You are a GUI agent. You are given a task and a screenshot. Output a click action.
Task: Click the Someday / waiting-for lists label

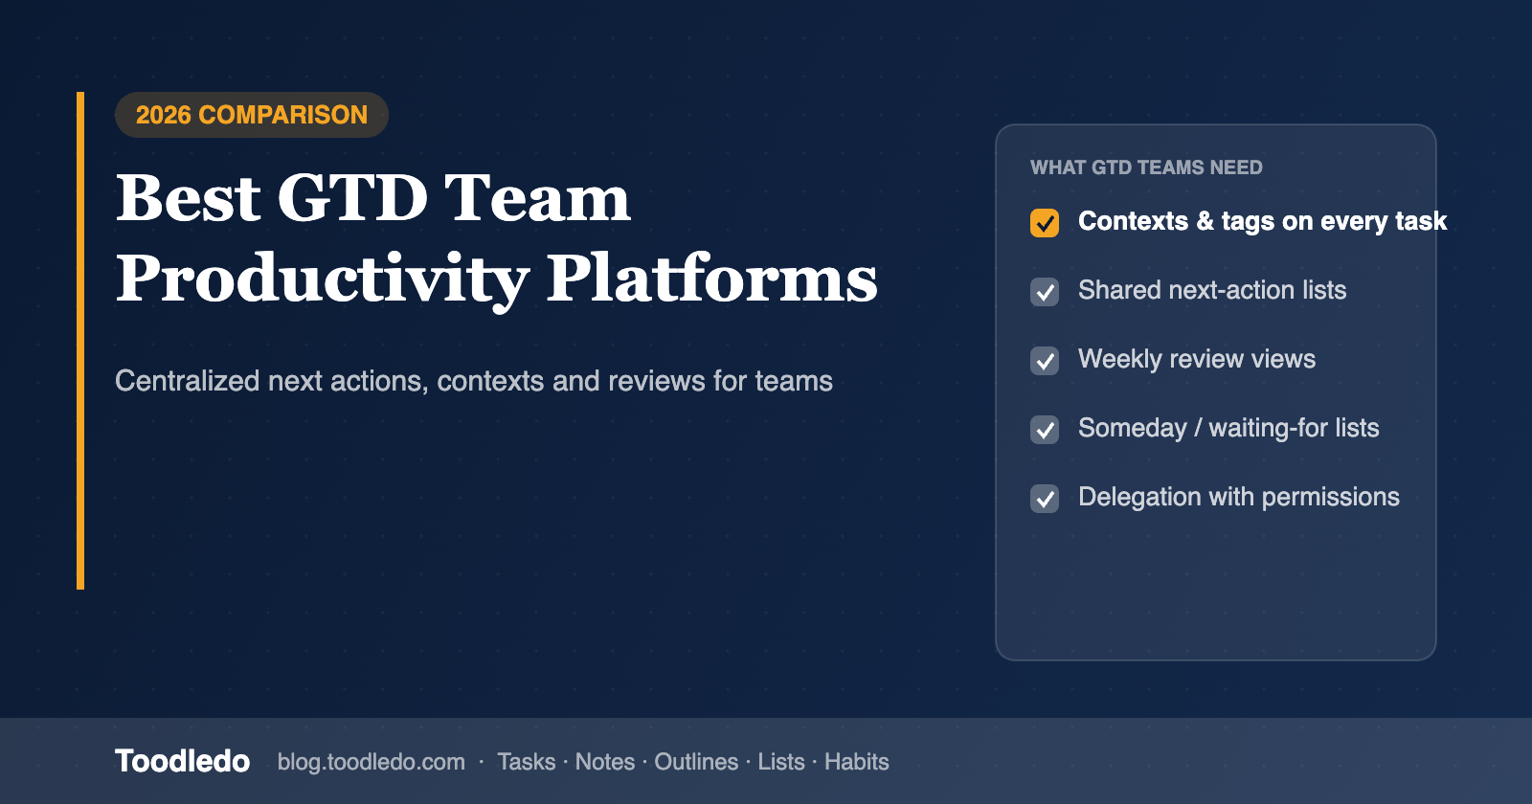1228,428
